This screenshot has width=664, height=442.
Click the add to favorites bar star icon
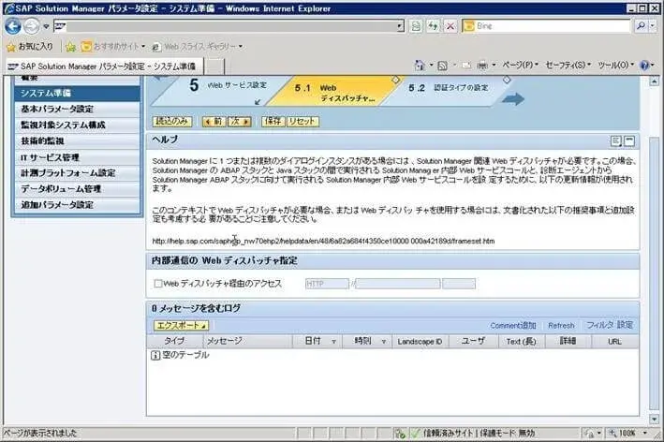tap(71, 47)
